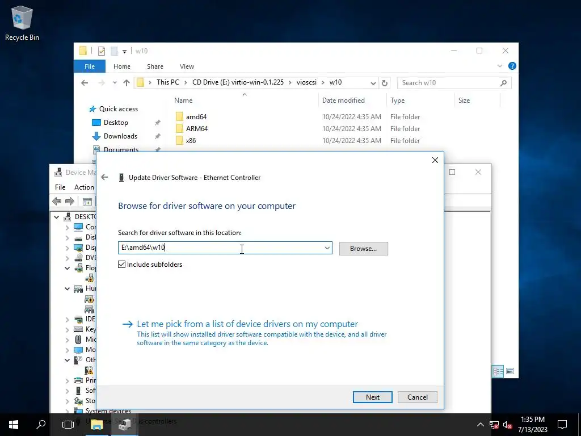
Task: Click Device Manager back toolbar arrow
Action: (x=57, y=202)
